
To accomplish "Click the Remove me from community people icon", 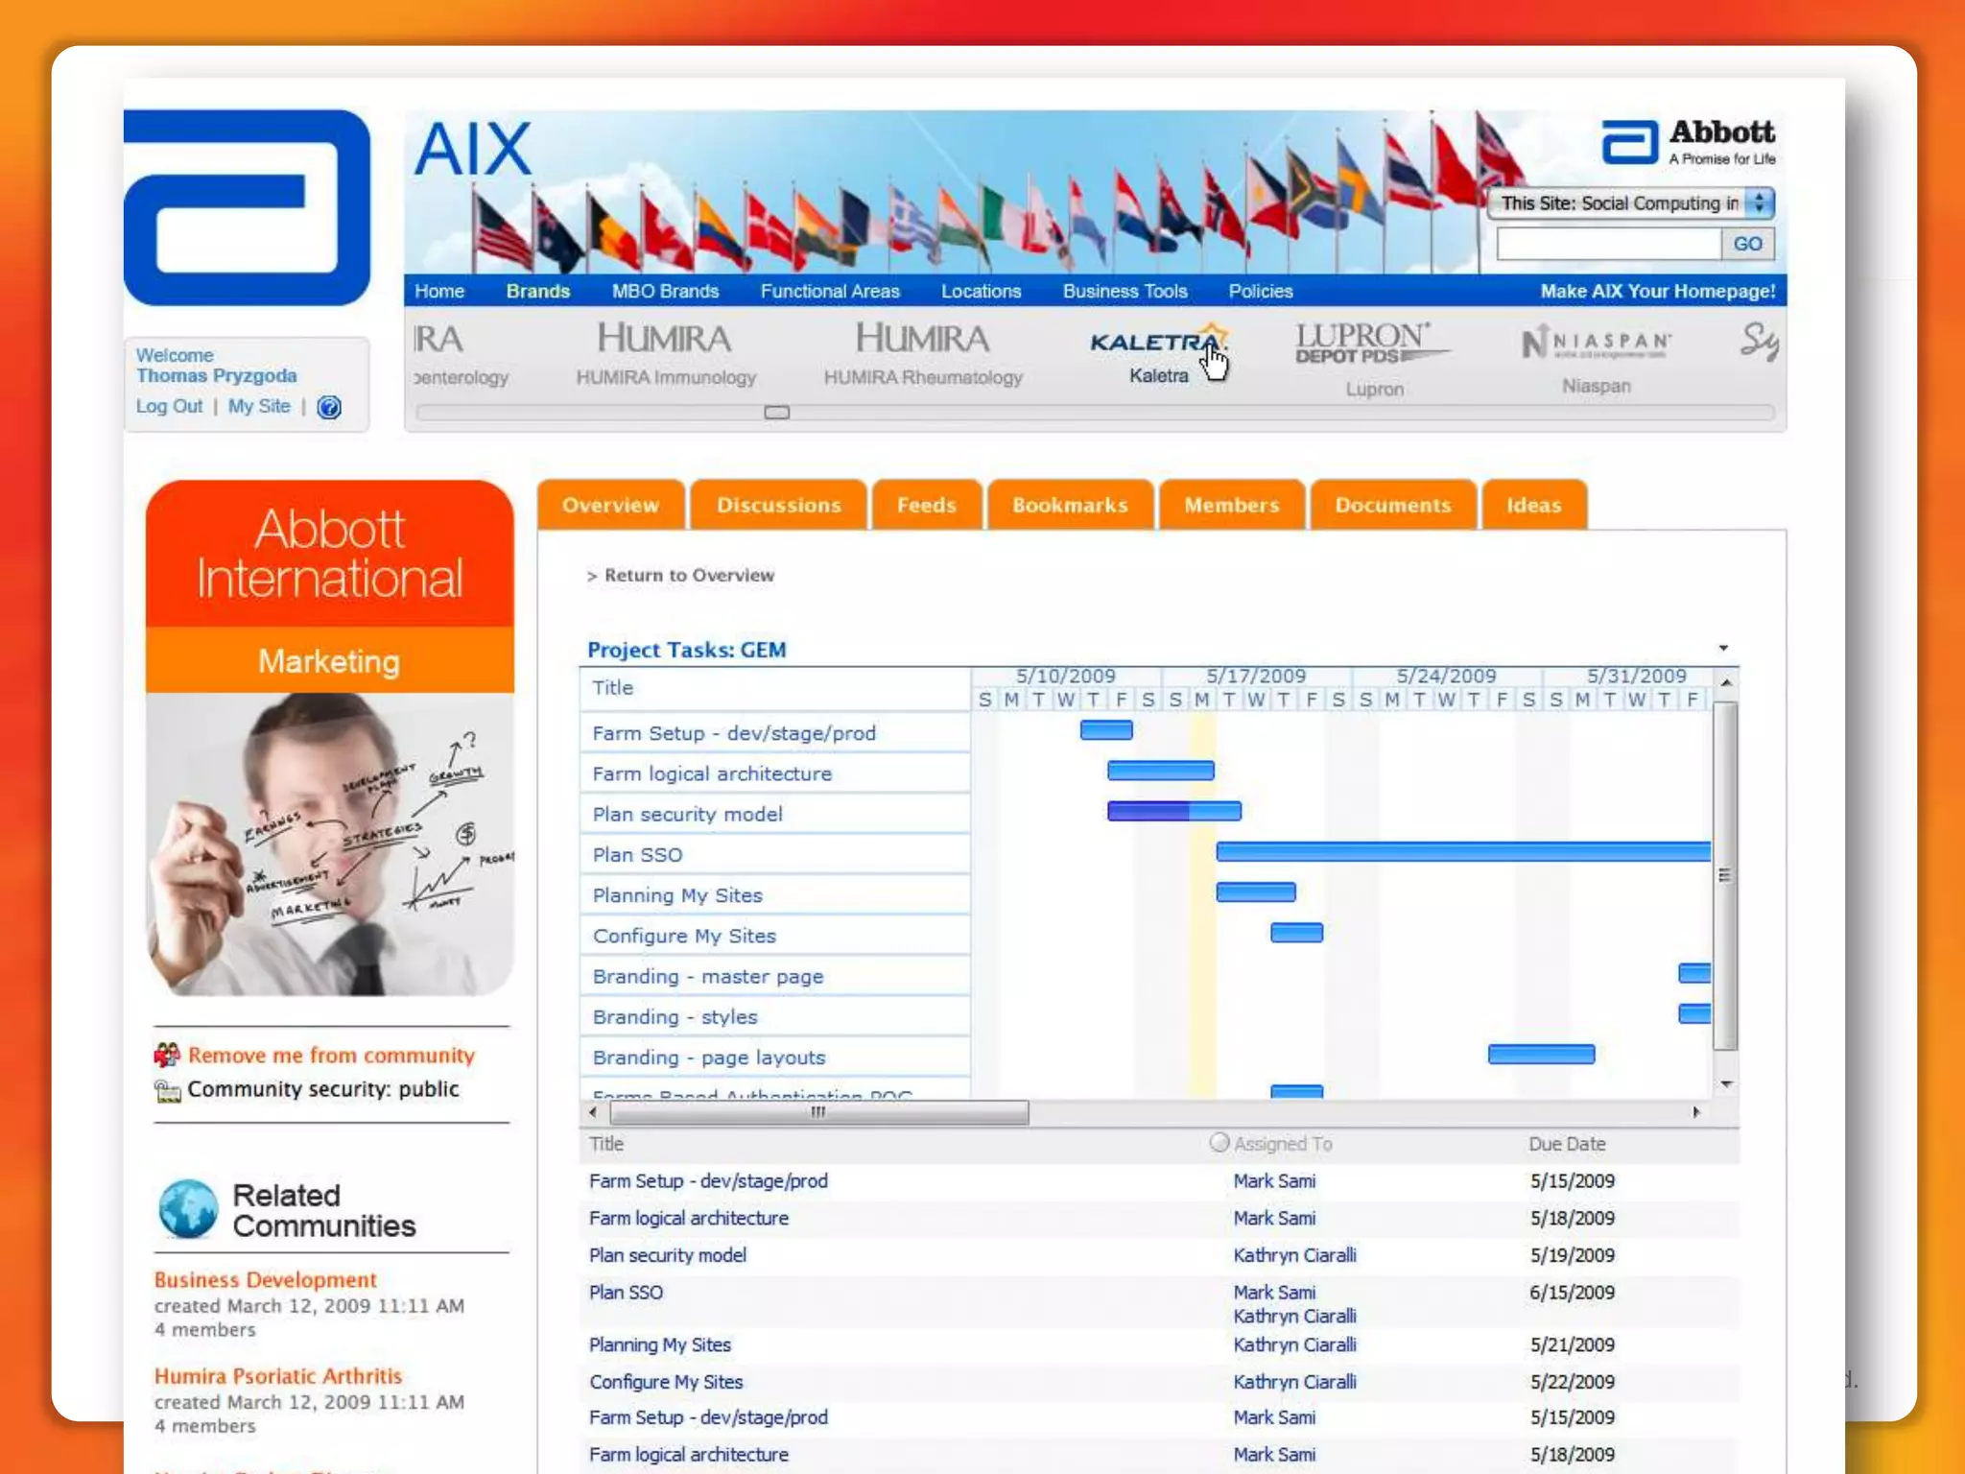I will pos(167,1055).
